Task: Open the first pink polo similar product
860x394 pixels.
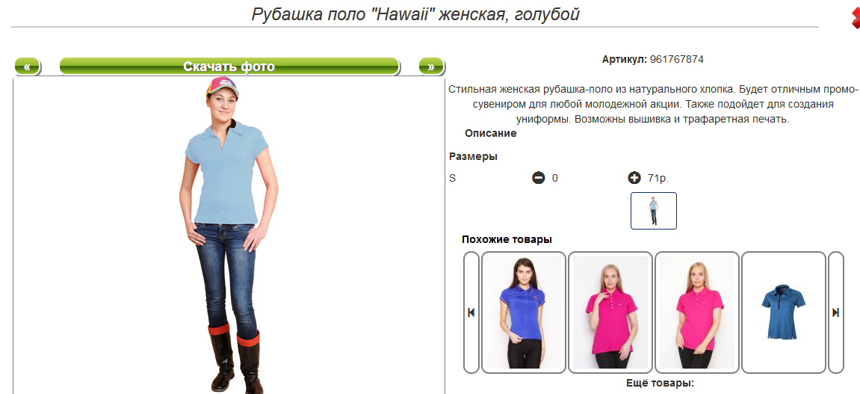Action: point(610,313)
